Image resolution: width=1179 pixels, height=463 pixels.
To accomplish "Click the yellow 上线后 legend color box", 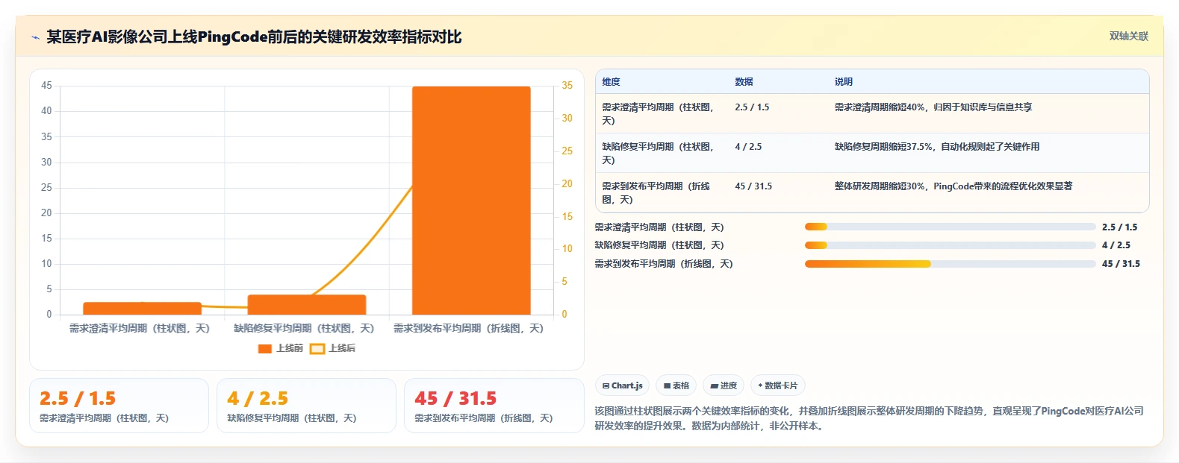I will 317,349.
